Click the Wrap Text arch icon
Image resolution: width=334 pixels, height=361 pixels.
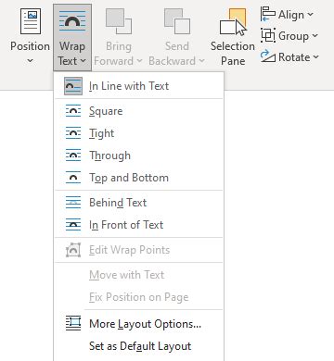[72, 21]
